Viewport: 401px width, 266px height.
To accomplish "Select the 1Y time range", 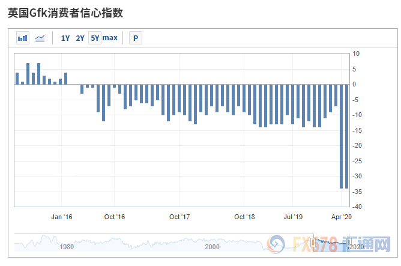I will pos(65,38).
